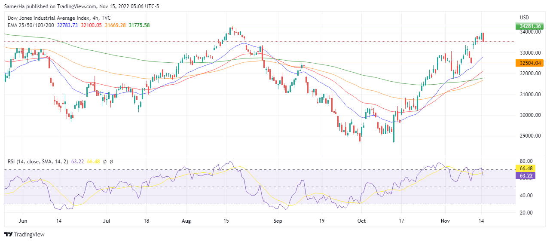Click the TradingView logo at bottom left
The width and height of the screenshot is (550, 242).
(24, 234)
